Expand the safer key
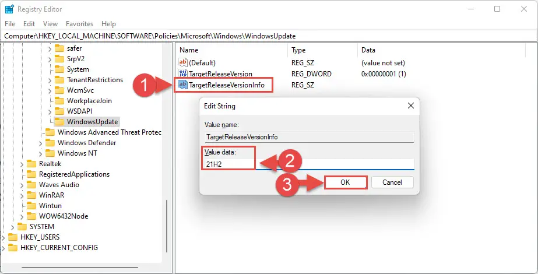 50,49
